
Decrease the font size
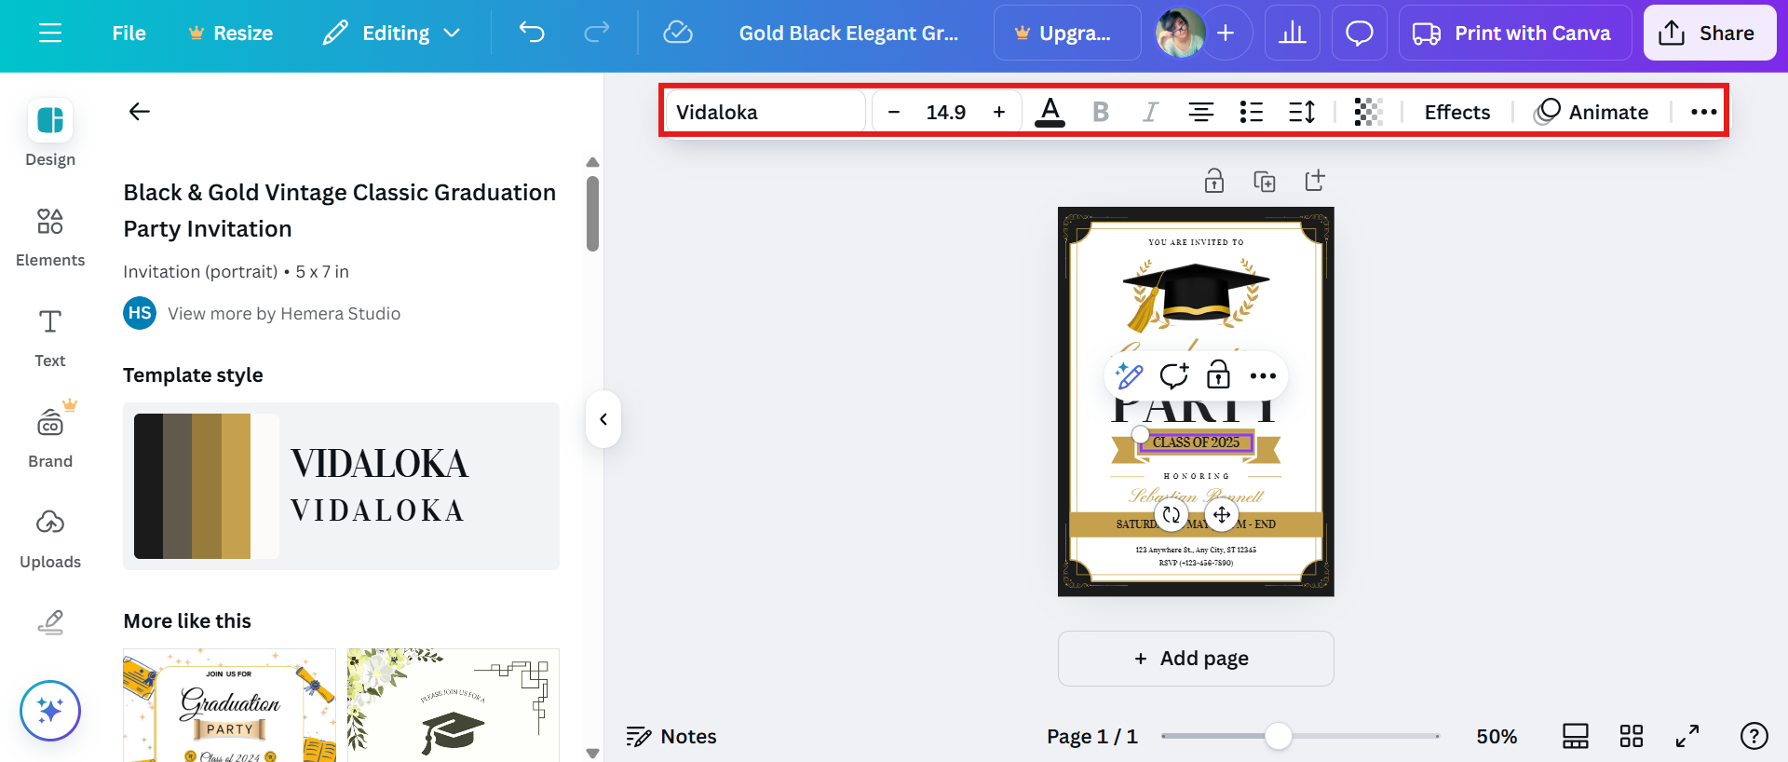coord(894,112)
